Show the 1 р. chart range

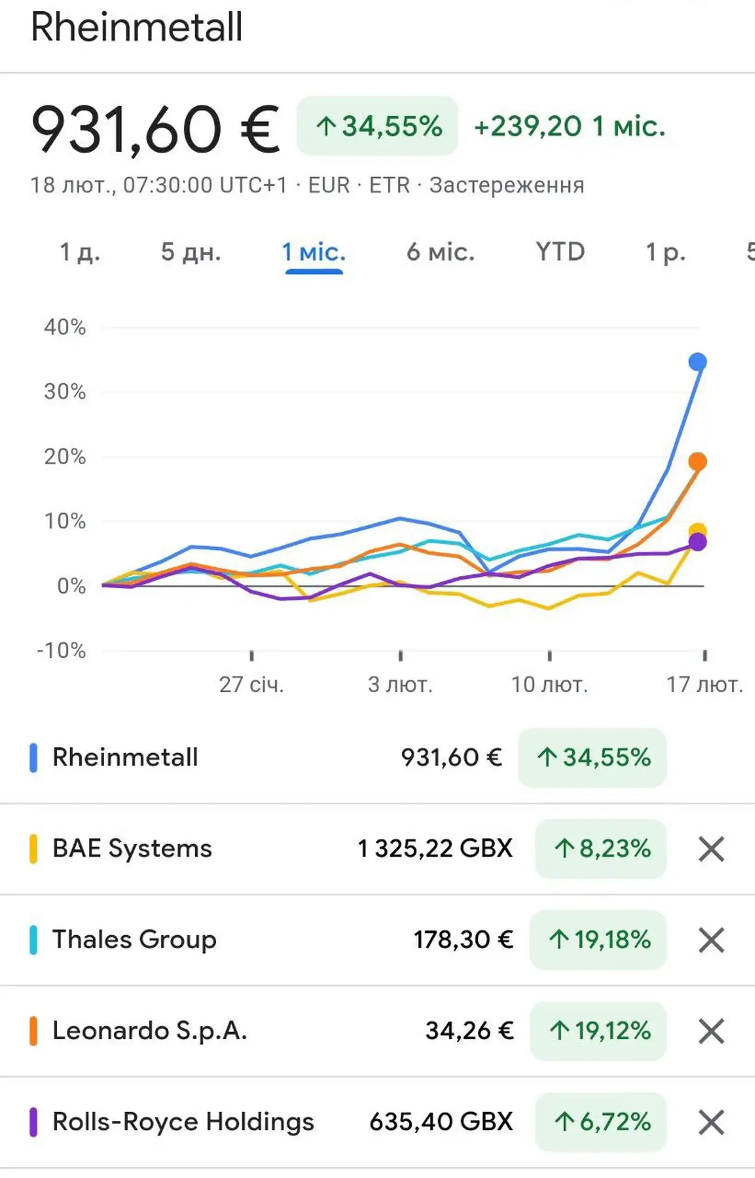665,252
